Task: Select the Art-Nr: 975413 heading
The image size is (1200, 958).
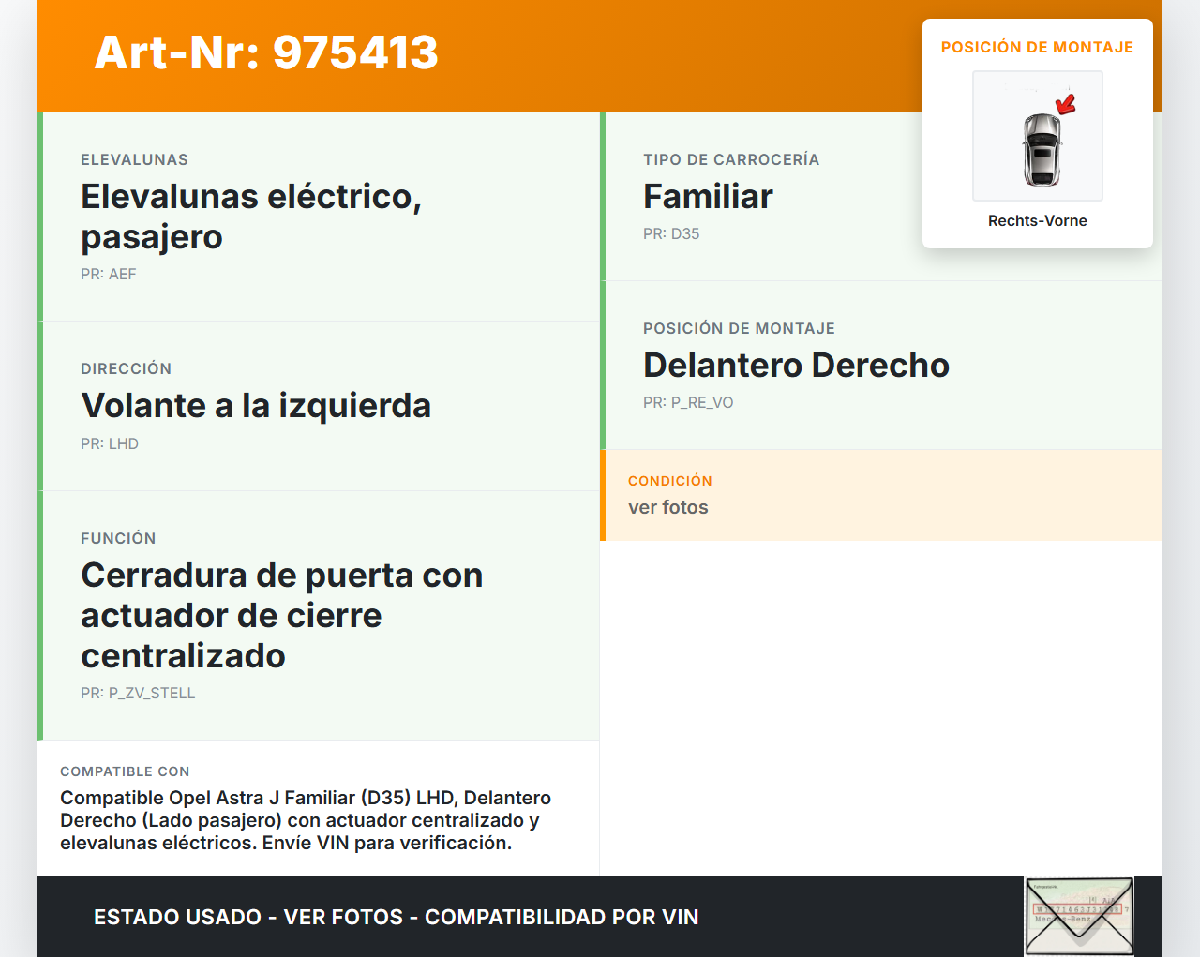Action: pos(266,52)
